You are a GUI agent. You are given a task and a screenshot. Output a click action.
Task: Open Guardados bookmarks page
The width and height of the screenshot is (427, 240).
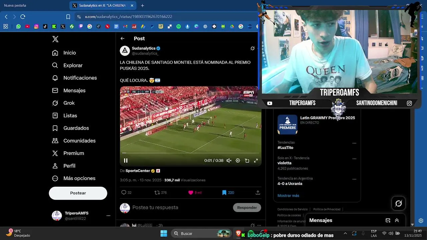click(70, 128)
